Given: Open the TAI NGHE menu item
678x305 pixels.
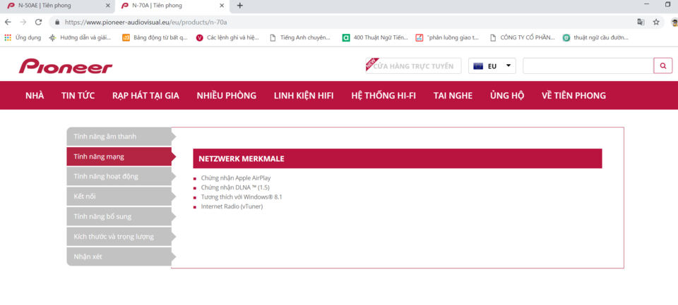Looking at the screenshot, I should click(453, 95).
